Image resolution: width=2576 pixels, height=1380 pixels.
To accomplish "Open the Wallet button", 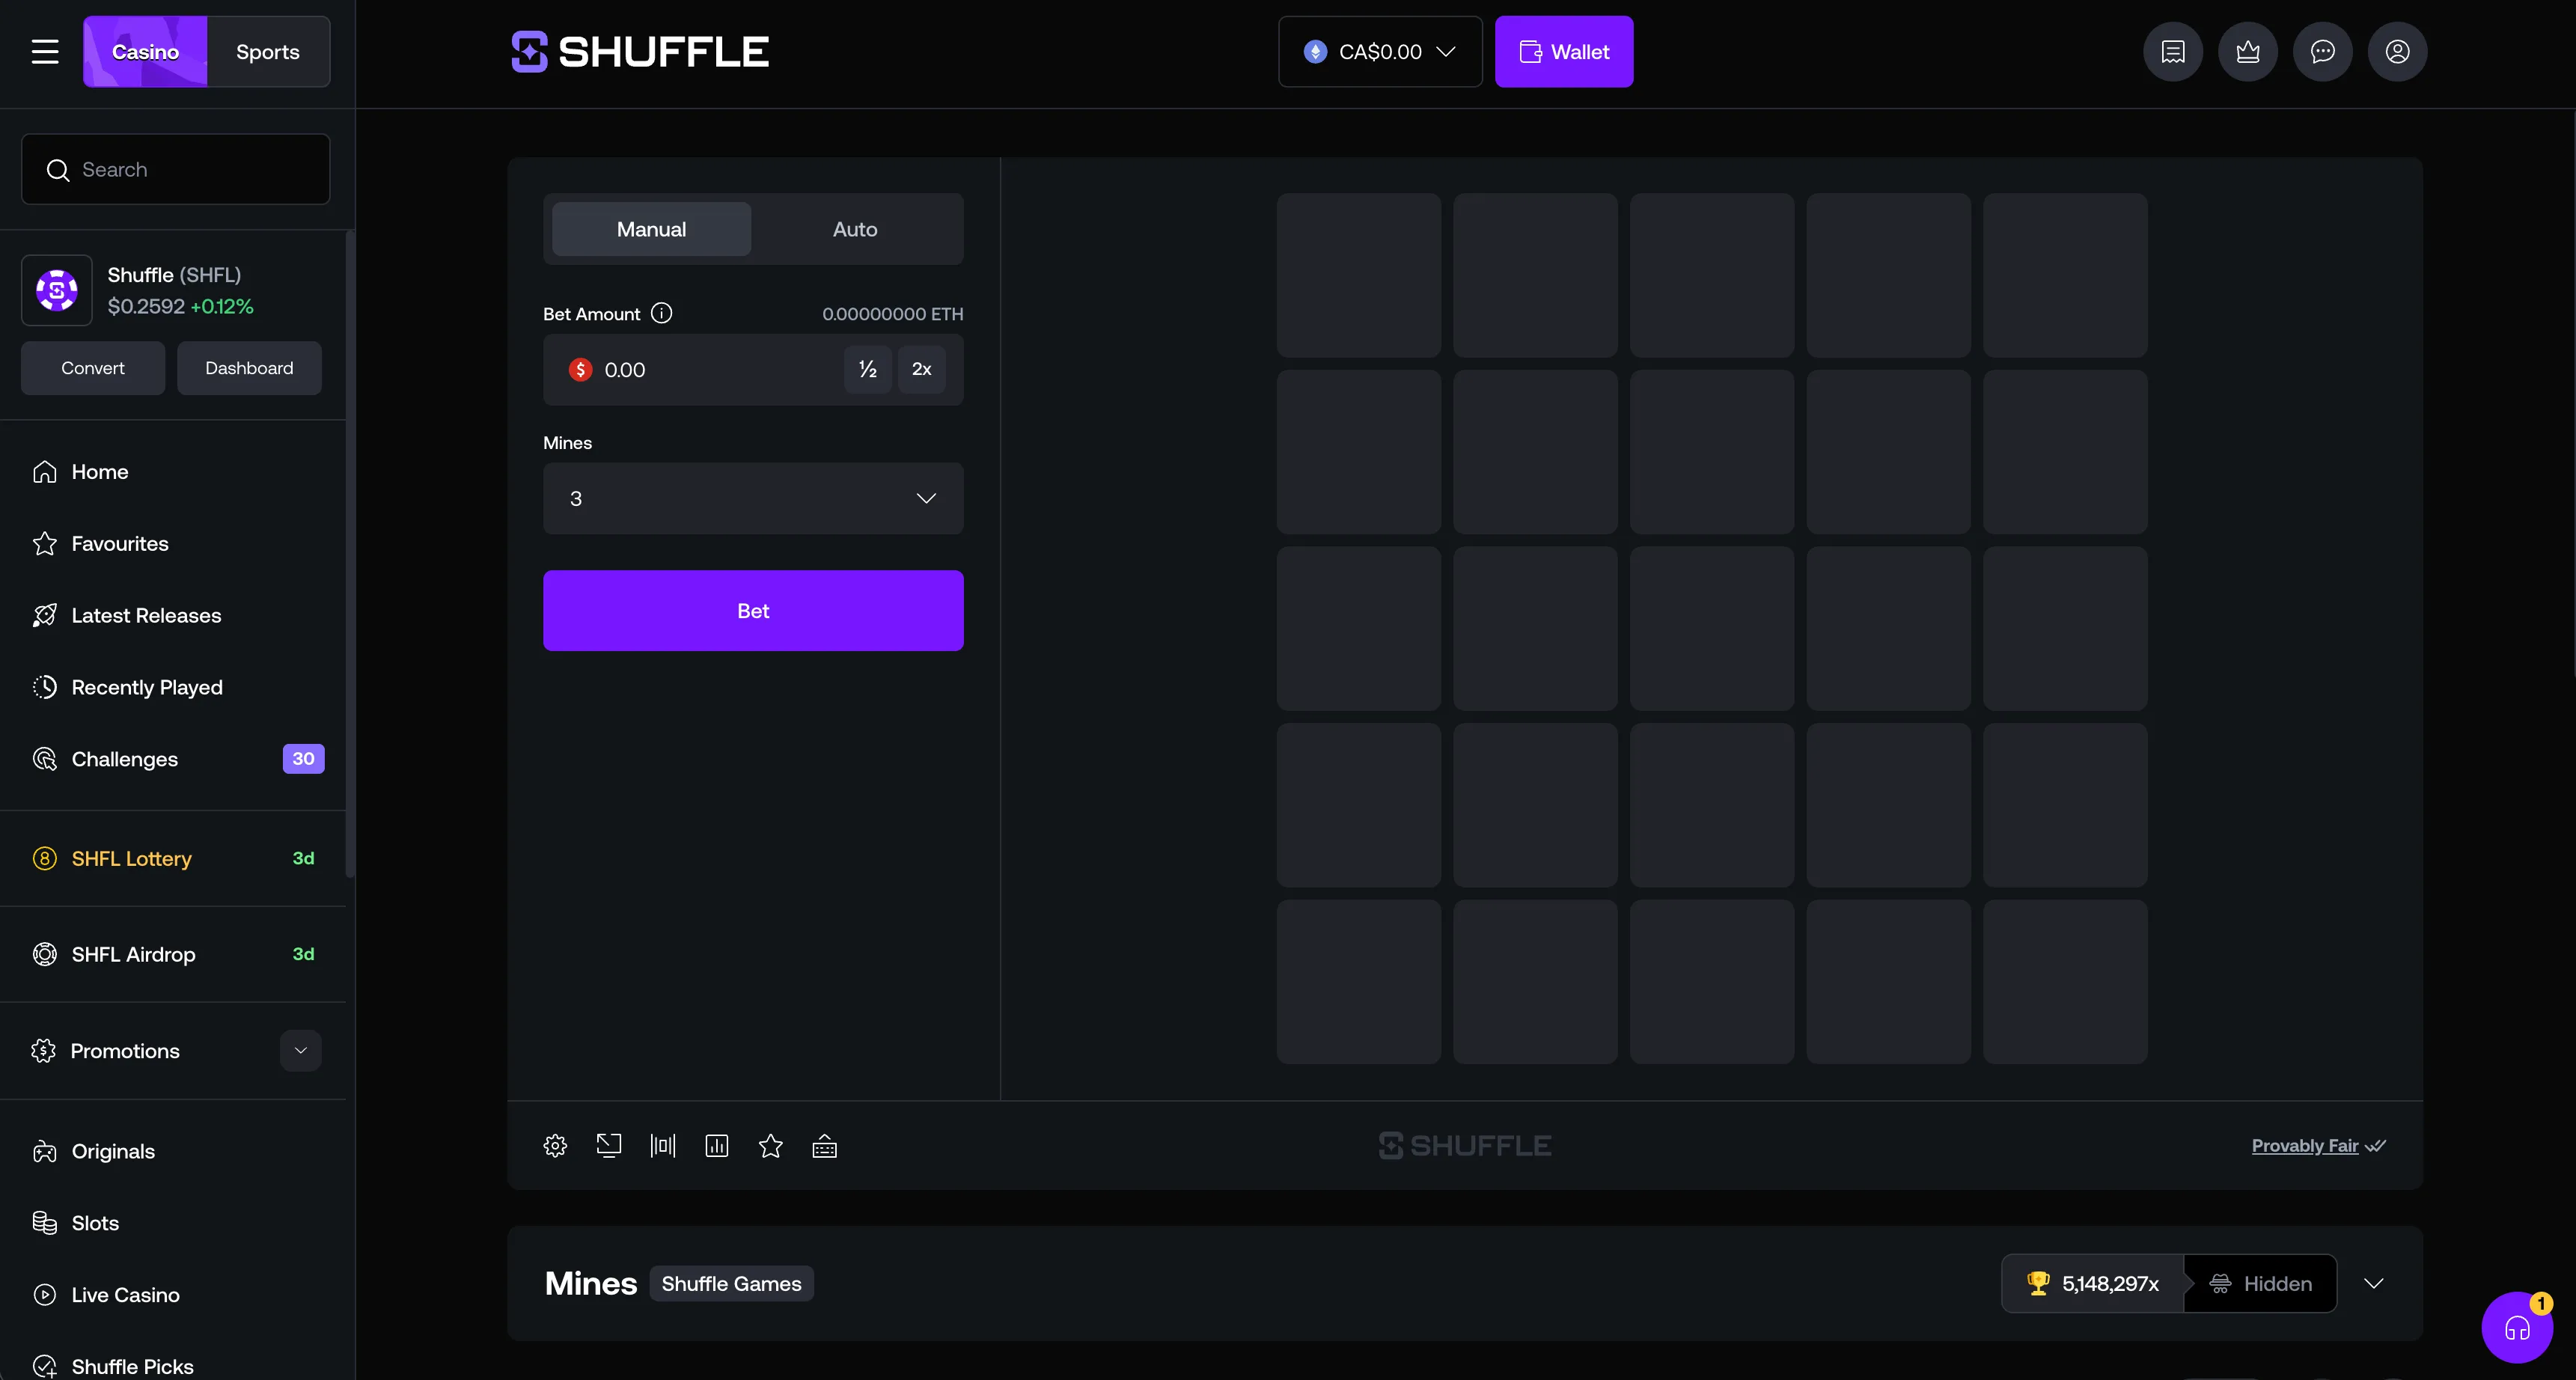I will point(1564,51).
